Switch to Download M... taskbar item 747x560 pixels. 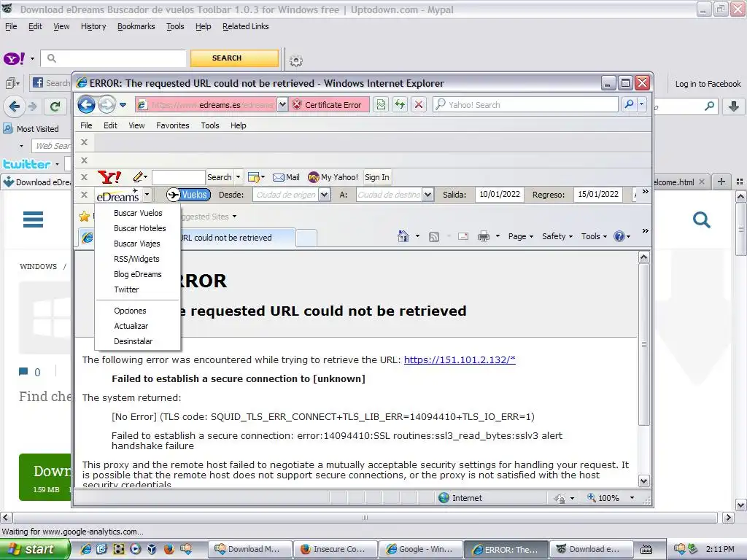[x=249, y=549]
